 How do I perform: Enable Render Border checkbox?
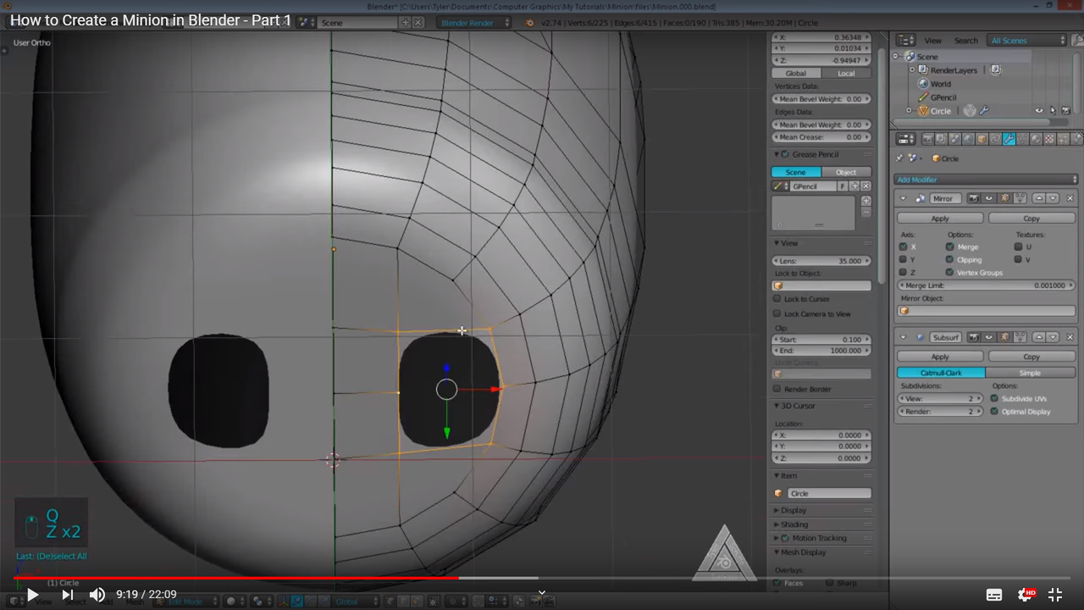777,389
